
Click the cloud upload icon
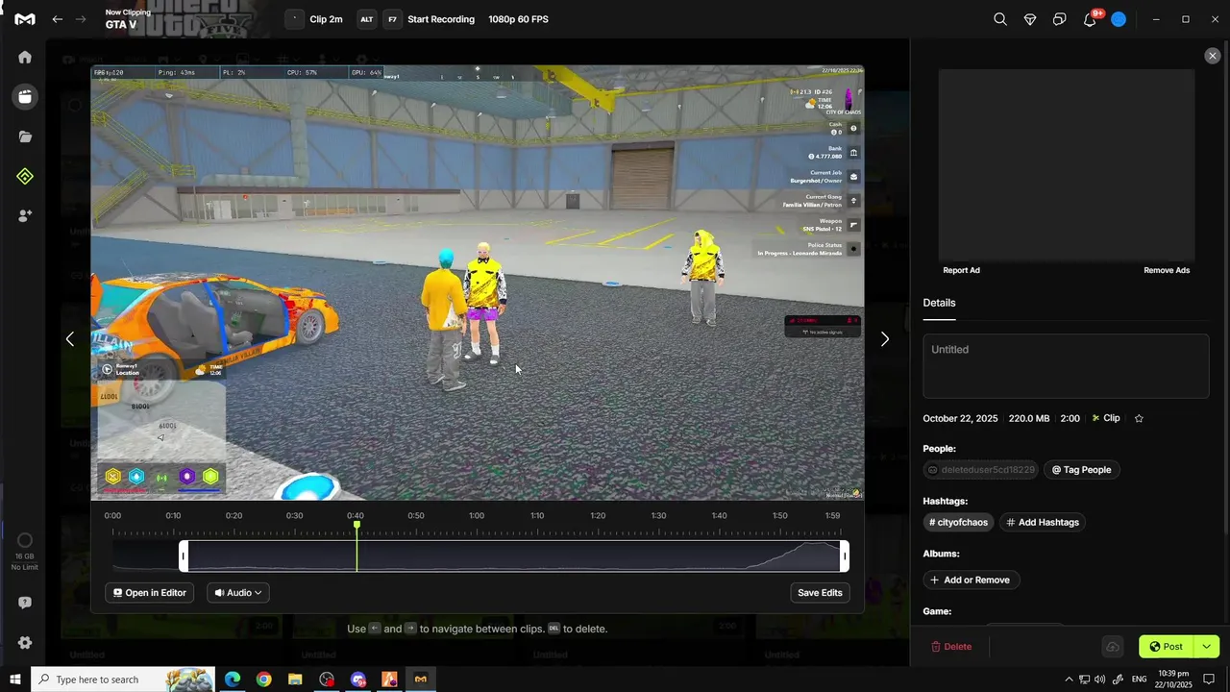click(x=1112, y=647)
